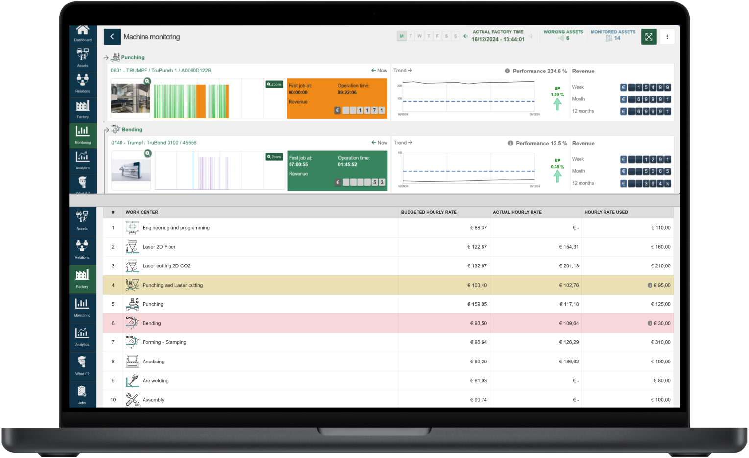Open the Jobs clipboard icon in sidebar
Screen dimensions: 749x458
point(82,394)
